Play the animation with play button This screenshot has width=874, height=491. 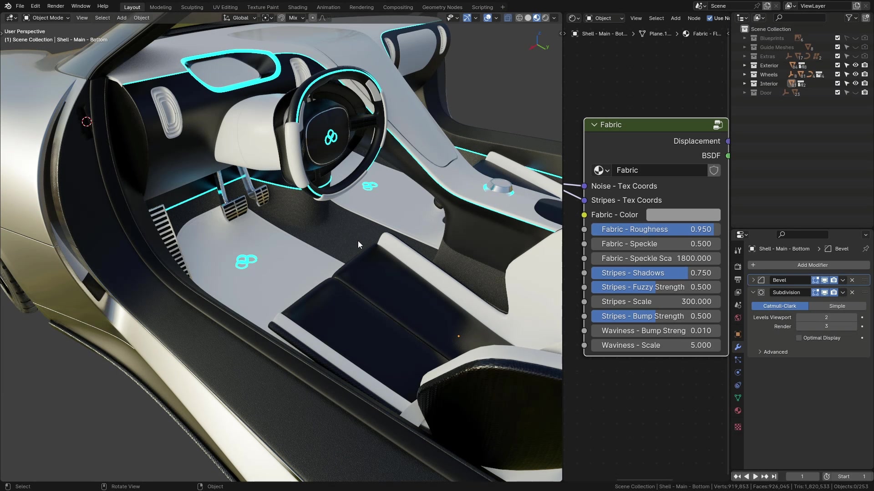click(755, 476)
